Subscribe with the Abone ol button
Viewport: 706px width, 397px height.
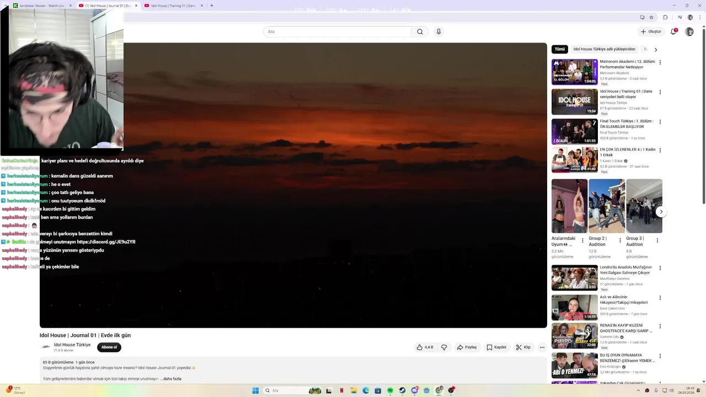click(109, 347)
